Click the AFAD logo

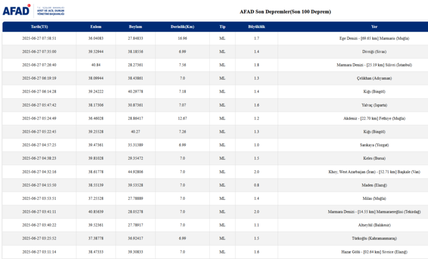[x=17, y=10]
